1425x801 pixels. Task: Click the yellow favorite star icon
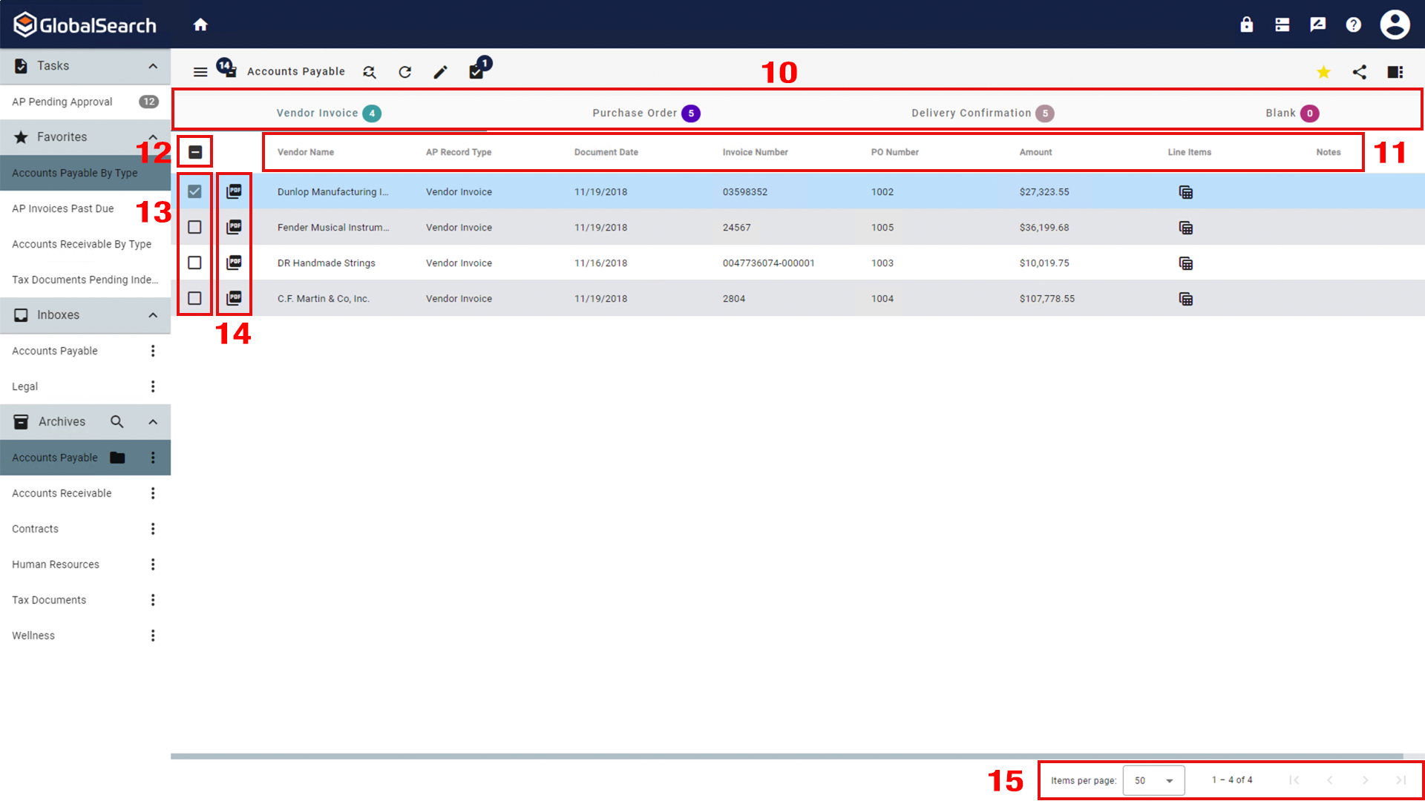pos(1323,72)
